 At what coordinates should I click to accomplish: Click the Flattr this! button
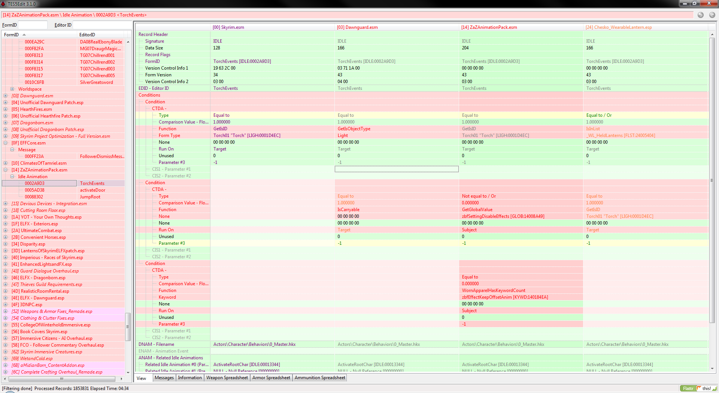(x=698, y=389)
